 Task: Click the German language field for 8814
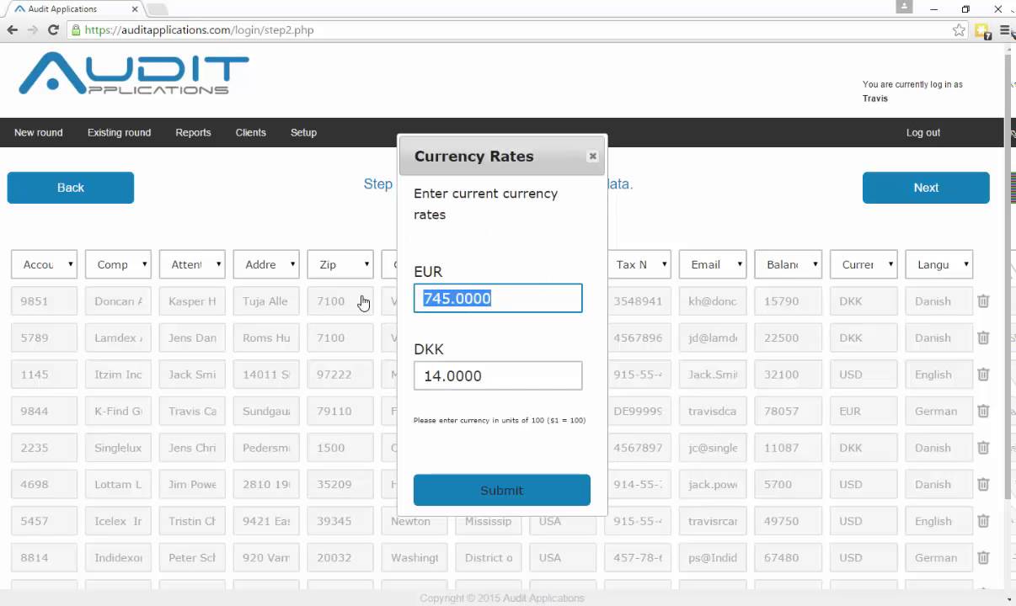point(939,557)
